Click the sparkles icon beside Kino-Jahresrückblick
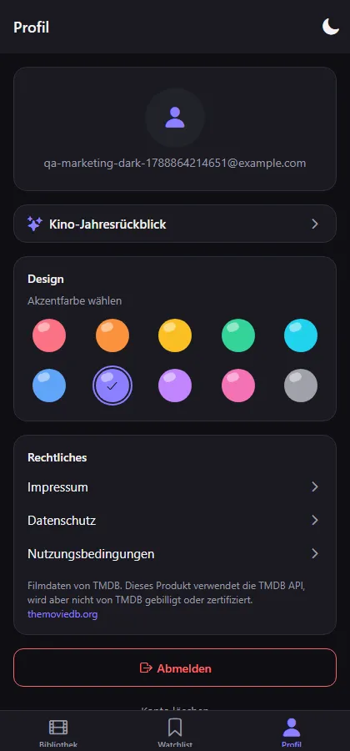 pyautogui.click(x=34, y=224)
